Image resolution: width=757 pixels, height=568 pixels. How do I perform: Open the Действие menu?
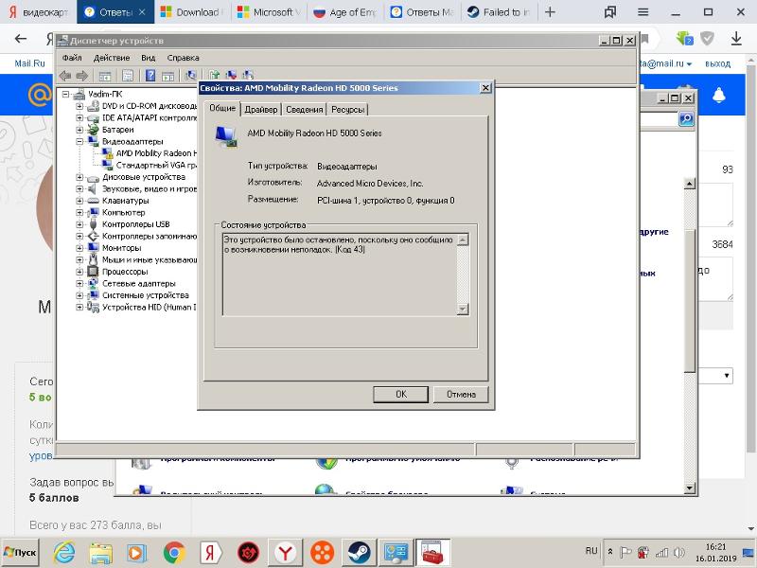coord(112,58)
